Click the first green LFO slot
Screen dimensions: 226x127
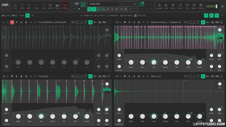click(142, 4)
